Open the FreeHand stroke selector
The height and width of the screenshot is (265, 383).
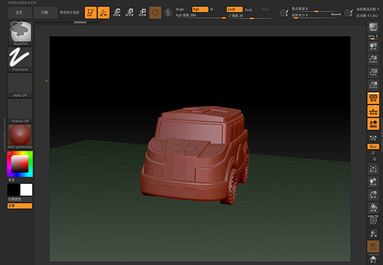click(x=20, y=57)
